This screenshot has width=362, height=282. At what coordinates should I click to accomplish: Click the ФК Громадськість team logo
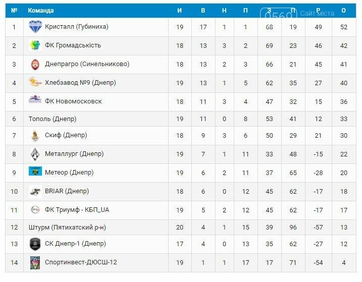[x=35, y=45]
